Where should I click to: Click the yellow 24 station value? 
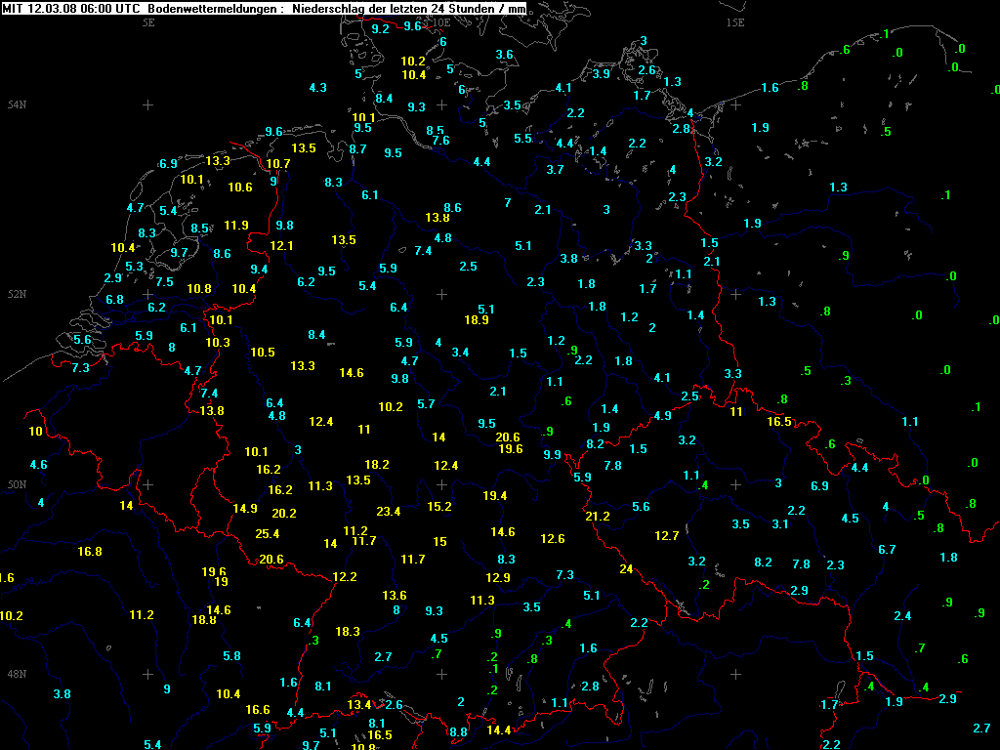click(626, 569)
